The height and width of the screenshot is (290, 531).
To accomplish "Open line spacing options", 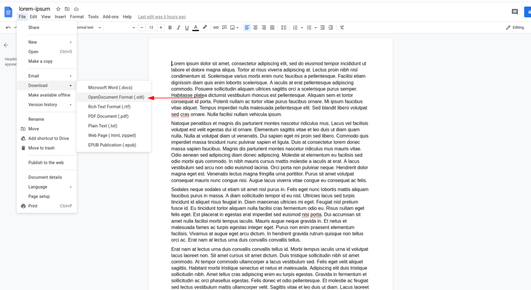I will click(284, 27).
